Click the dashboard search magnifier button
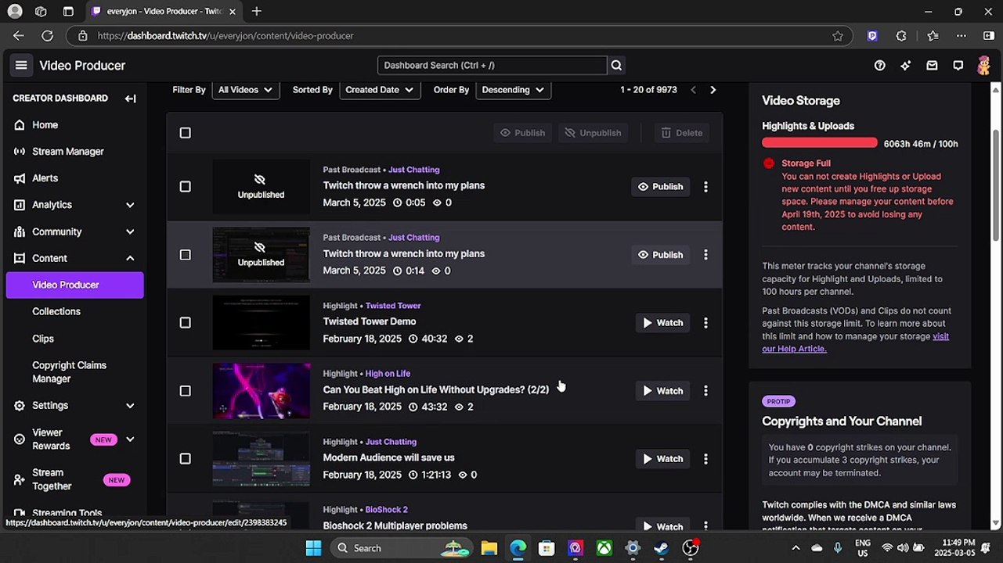Viewport: 1003px width, 563px height. click(x=616, y=66)
